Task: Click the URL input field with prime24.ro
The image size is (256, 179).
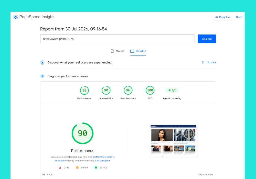Action: [118, 39]
